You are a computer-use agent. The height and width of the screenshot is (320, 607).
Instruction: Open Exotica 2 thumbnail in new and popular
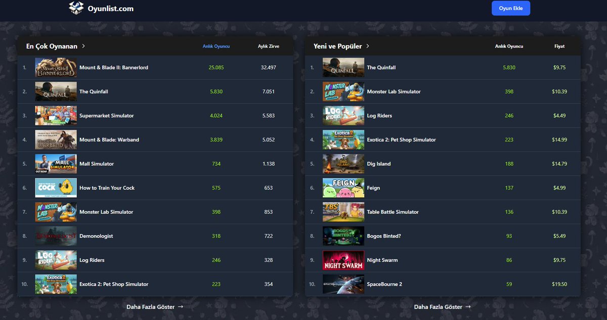click(x=343, y=140)
